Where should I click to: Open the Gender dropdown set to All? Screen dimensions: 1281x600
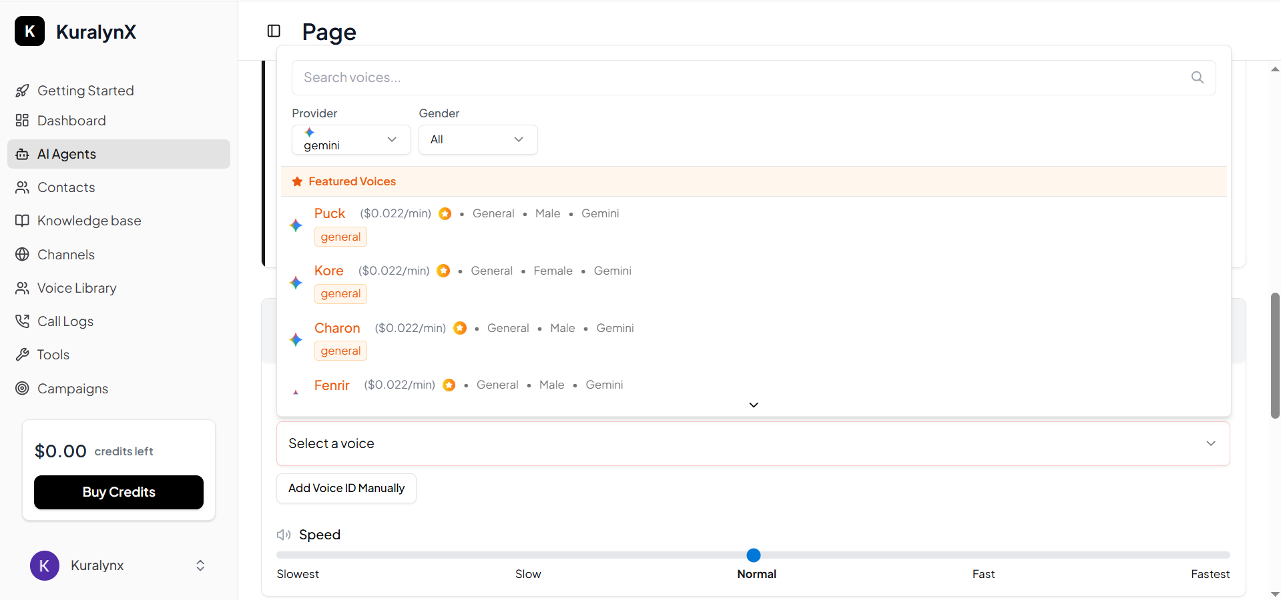click(478, 139)
